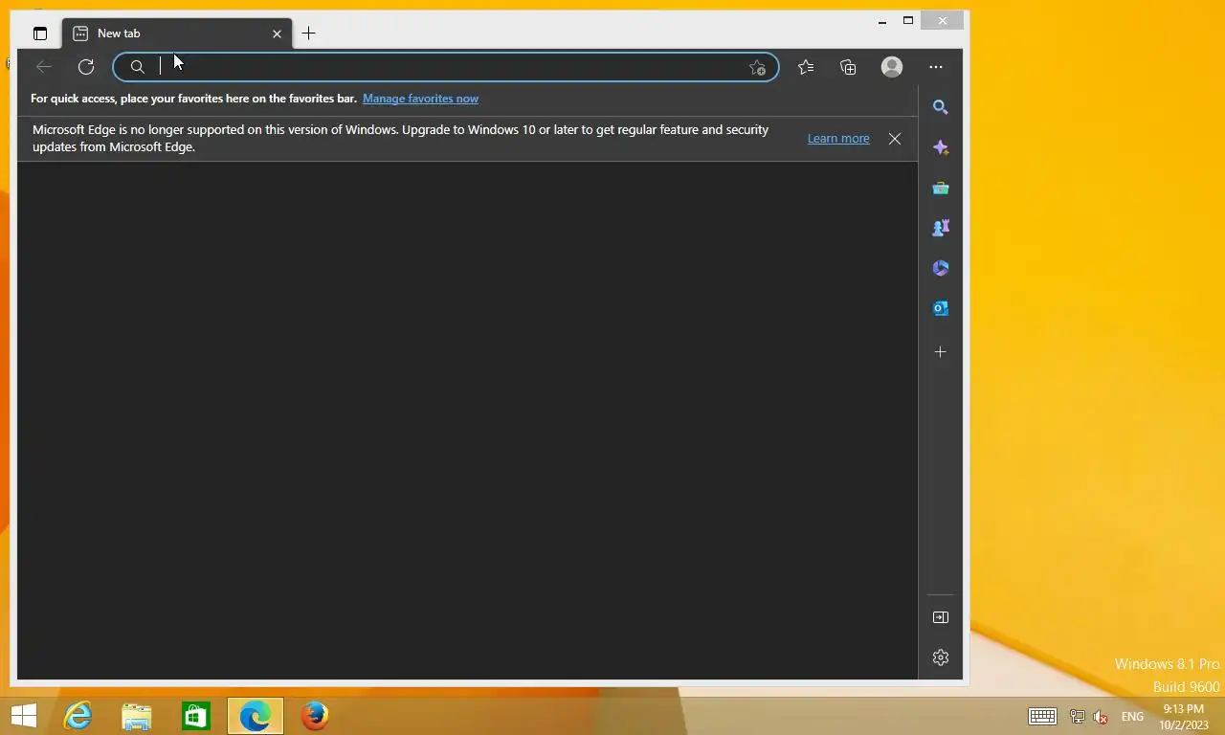The width and height of the screenshot is (1225, 735).
Task: Open Windows Store from taskbar
Action: point(196,716)
